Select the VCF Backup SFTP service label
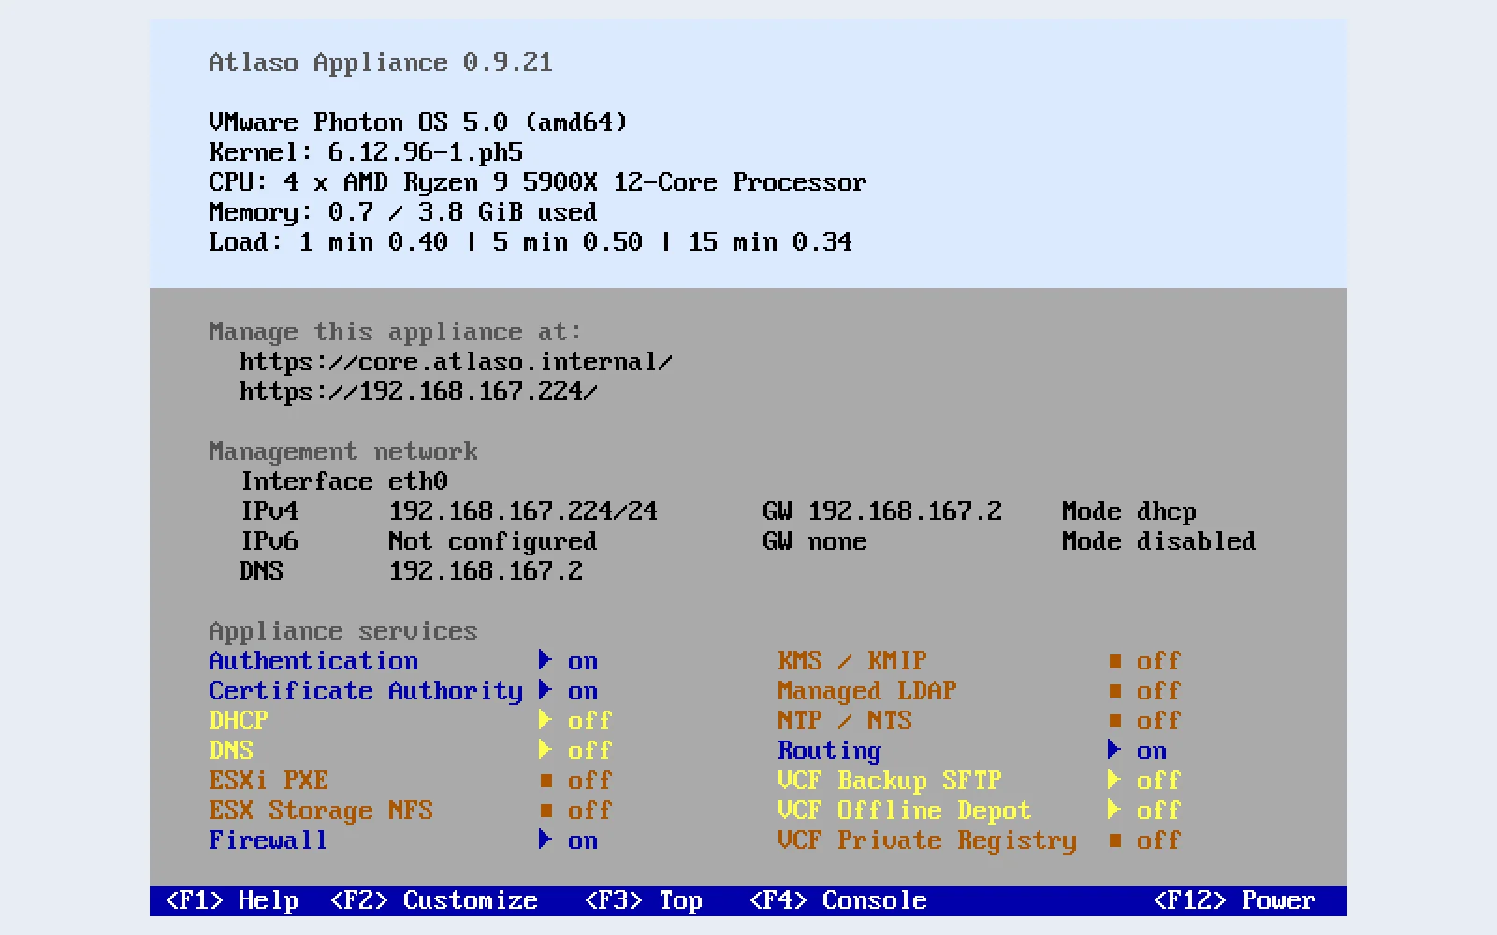The image size is (1497, 935). (890, 781)
